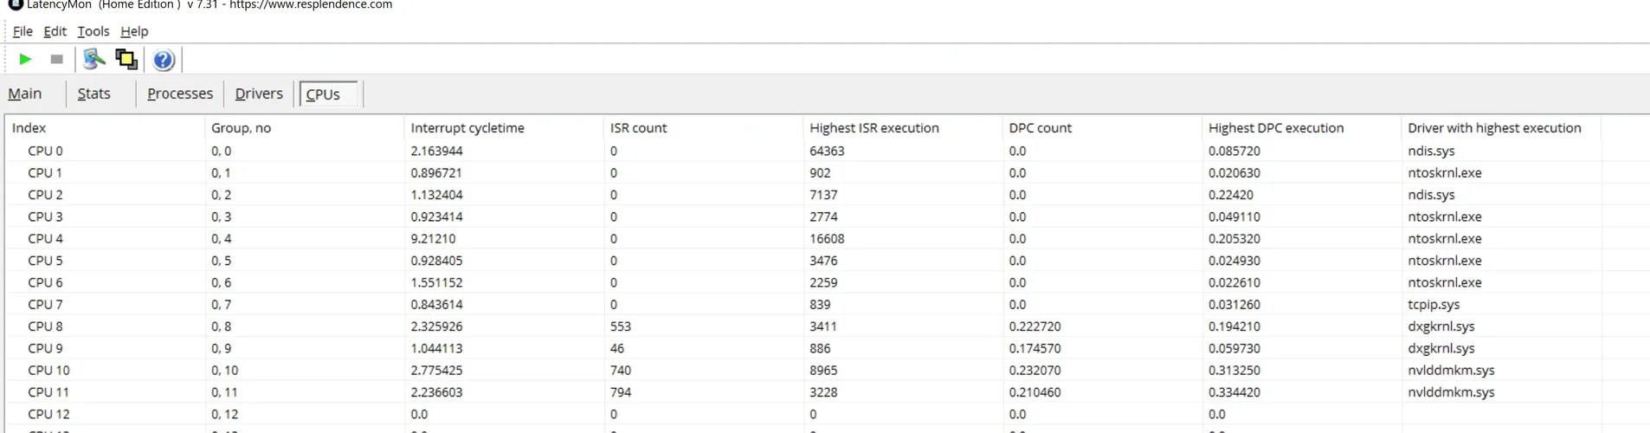
Task: Start monitoring with the green play button
Action: (x=25, y=60)
